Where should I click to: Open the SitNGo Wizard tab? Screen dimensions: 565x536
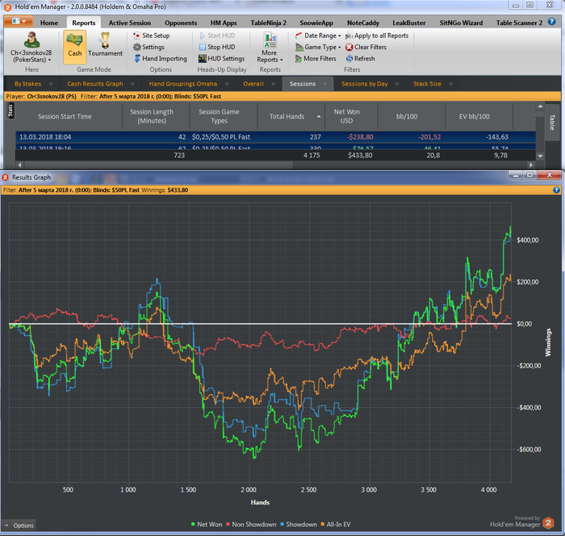click(461, 23)
